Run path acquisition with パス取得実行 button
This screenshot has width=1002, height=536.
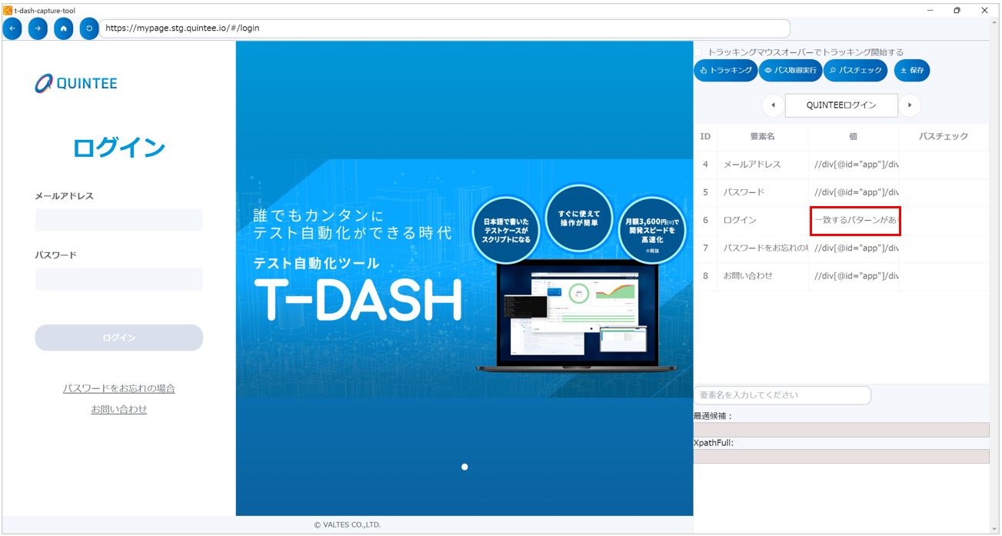(790, 70)
